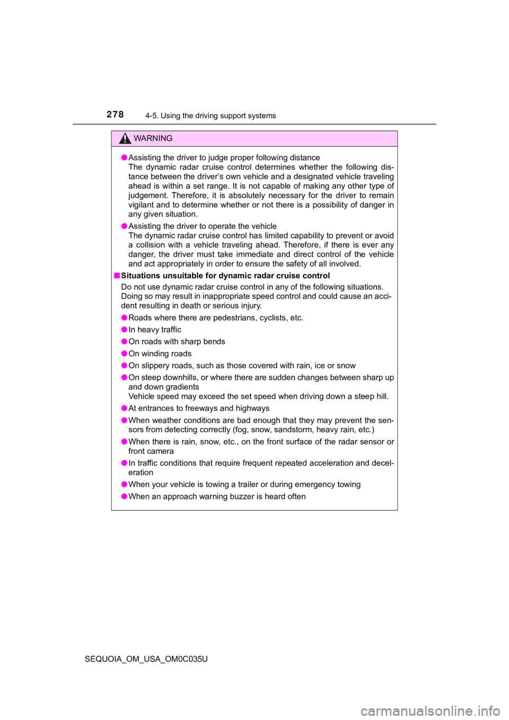
Task: Click 'When your vehicle is towing a trailer' bullet
Action: click(244, 484)
